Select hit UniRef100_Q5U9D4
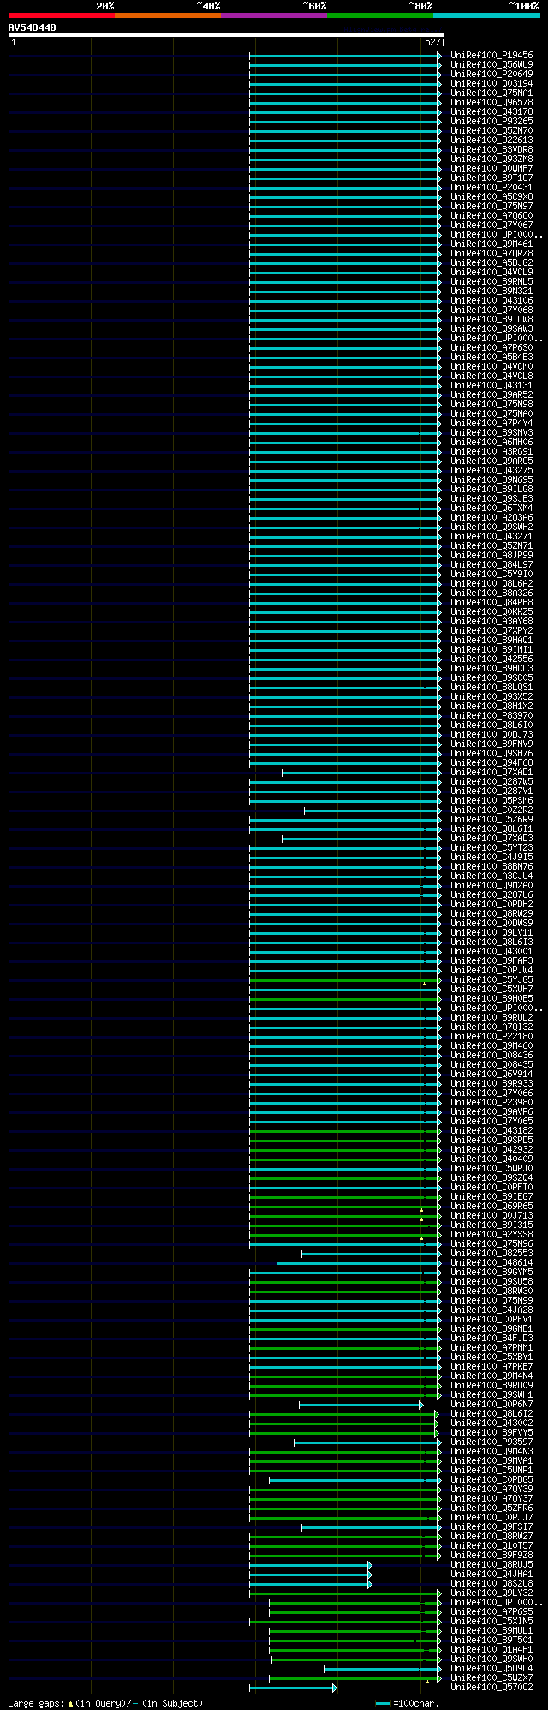Viewport: 548px width, 1710px height. (x=491, y=1668)
